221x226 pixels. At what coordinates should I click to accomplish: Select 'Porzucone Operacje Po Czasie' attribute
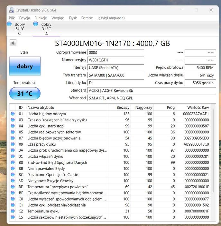pyautogui.click(x=53, y=175)
